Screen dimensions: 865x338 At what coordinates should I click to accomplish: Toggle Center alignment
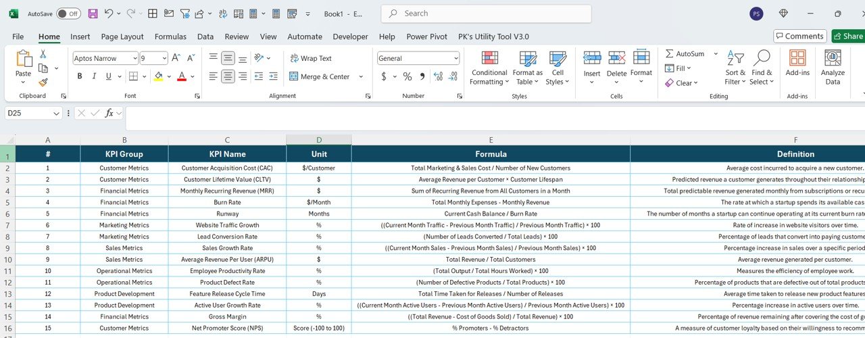pyautogui.click(x=228, y=76)
